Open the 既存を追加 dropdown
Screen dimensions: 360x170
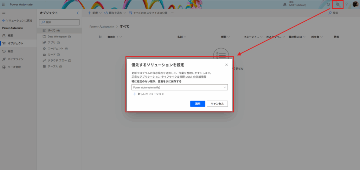[115, 13]
